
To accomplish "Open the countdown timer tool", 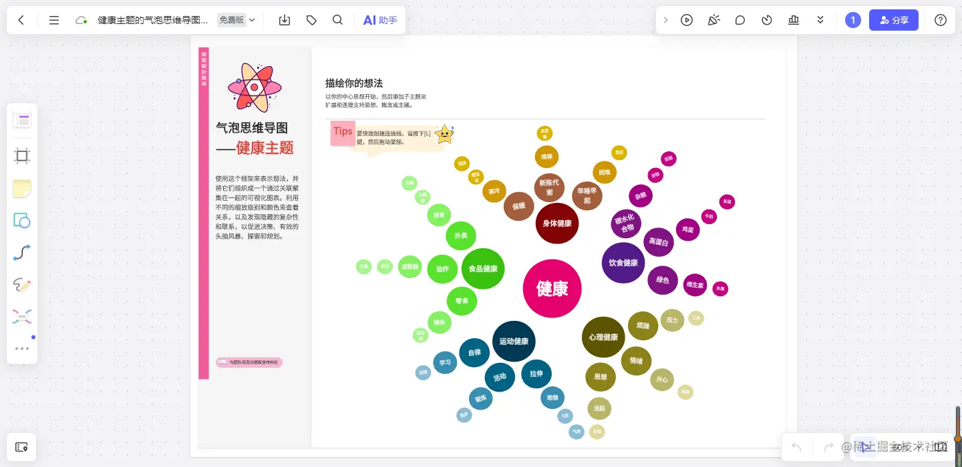I will tap(767, 20).
